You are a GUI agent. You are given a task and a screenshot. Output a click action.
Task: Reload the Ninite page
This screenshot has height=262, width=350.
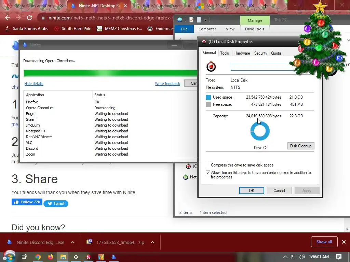click(x=29, y=18)
